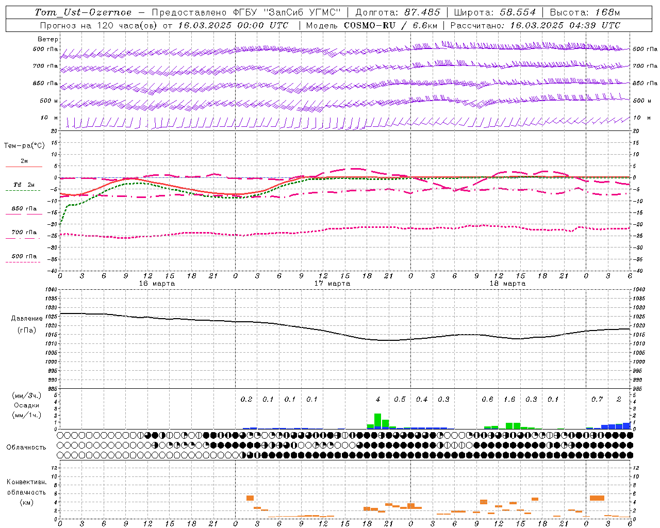This screenshot has width=660, height=528.
Task: Click 'Прогноз на 120 часа(ов)' forecast text
Action: pyautogui.click(x=99, y=25)
